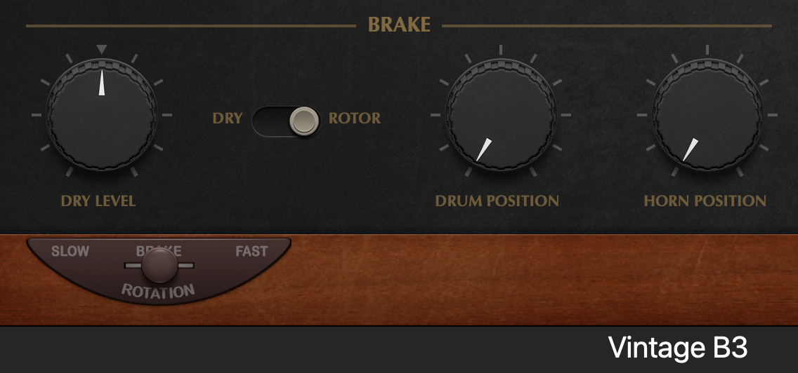
Task: Click the Dry Level knob
Action: click(102, 114)
